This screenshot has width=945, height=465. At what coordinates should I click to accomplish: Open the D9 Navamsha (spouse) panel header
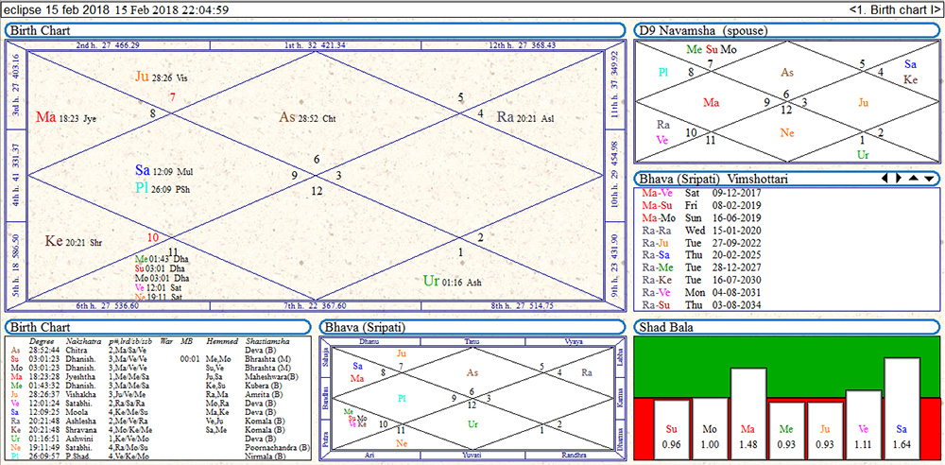pos(702,30)
